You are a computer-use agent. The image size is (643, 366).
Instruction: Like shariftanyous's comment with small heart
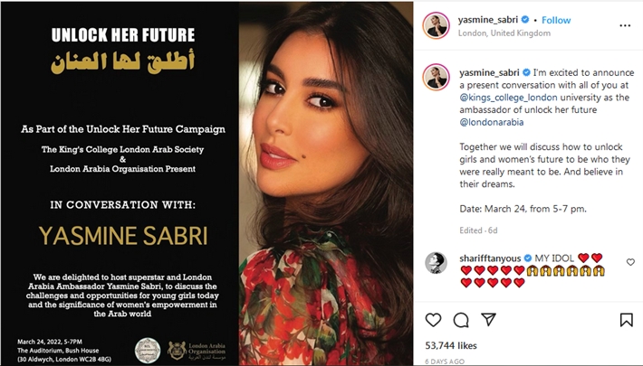[x=630, y=262]
